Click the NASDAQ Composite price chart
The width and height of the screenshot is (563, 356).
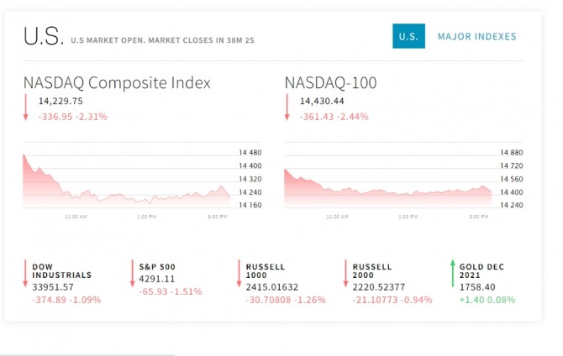click(x=126, y=181)
